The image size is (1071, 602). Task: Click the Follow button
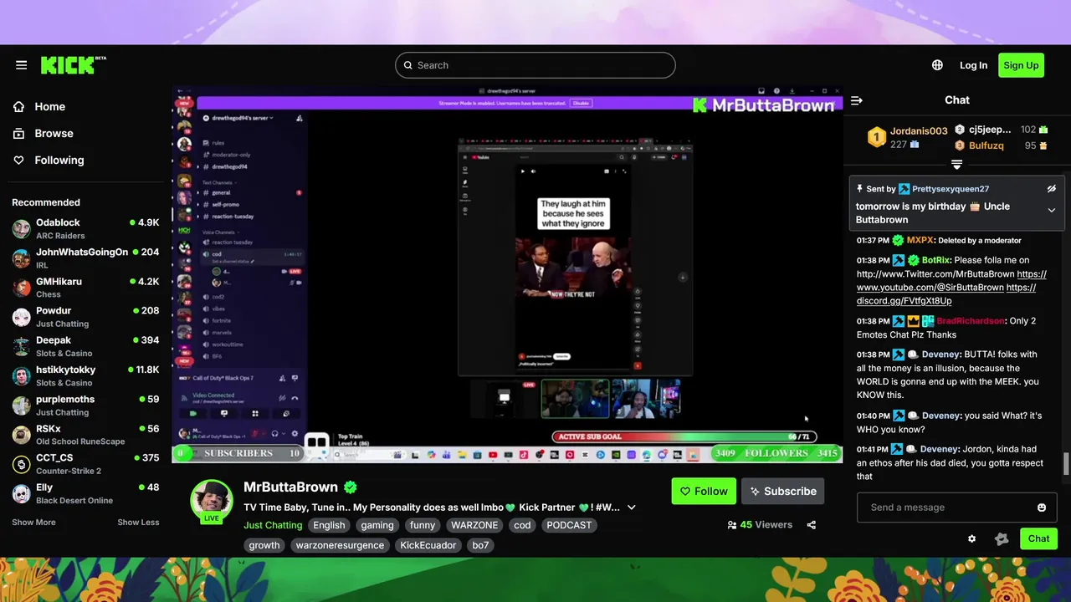(x=703, y=492)
